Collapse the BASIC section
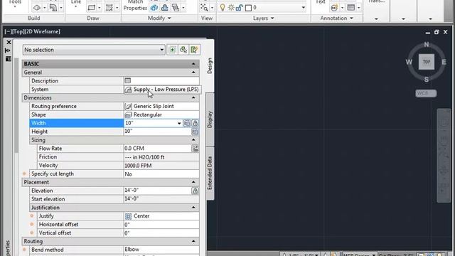The image size is (455, 256). [x=193, y=63]
